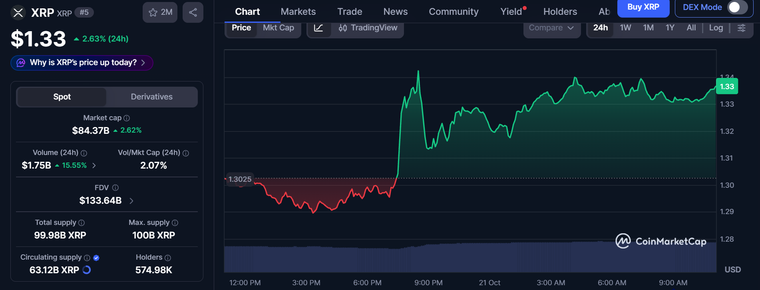Viewport: 760px width, 290px height.
Task: Click the verified badge by Circulating supply
Action: 96,258
